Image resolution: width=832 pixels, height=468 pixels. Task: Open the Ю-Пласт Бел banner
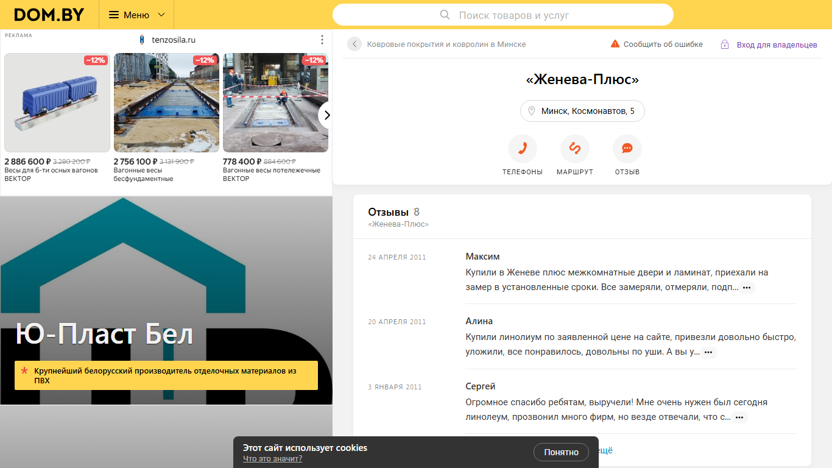point(166,300)
